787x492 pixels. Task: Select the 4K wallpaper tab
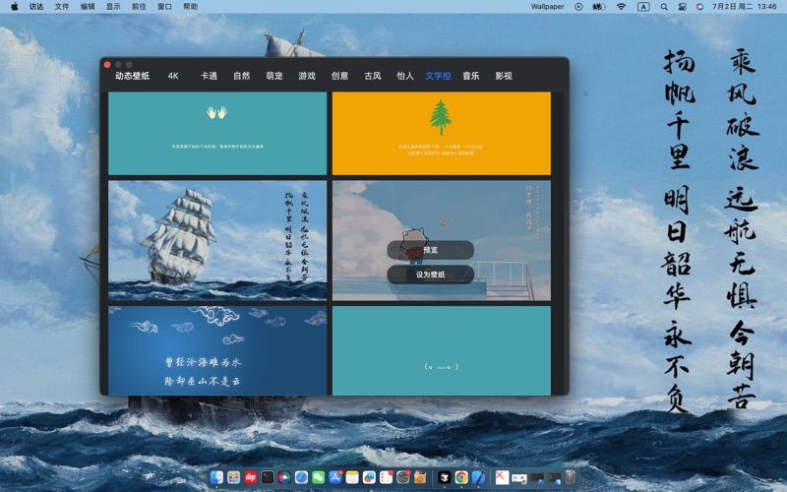tap(173, 76)
